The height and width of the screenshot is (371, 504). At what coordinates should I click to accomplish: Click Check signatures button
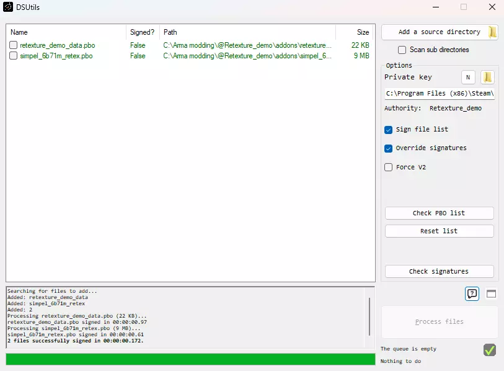pyautogui.click(x=439, y=271)
